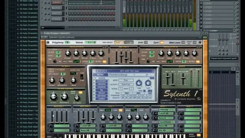Toggle Sync button in Sylenth1 header

pyautogui.click(x=162, y=43)
